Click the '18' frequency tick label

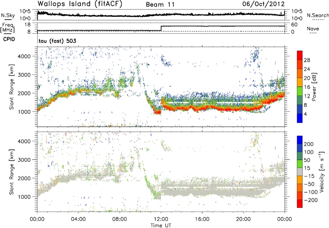28,25
